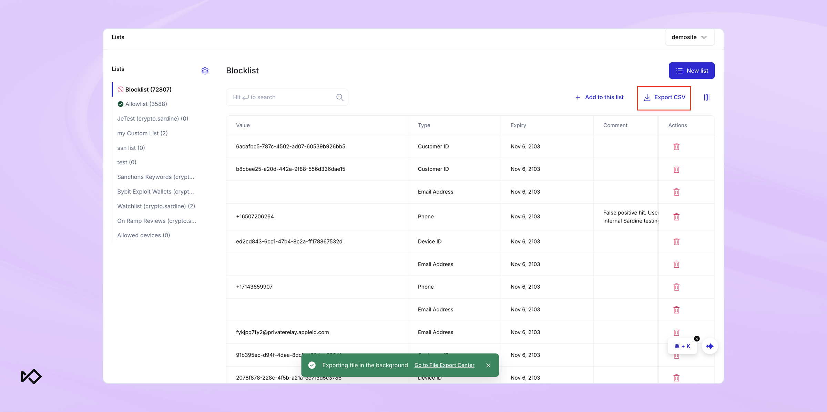
Task: Click the Actions column header
Action: point(677,125)
